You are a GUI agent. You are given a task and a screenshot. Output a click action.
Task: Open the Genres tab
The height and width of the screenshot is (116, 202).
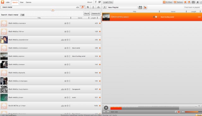[28, 2]
